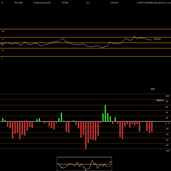This screenshot has height=171, width=171.
Task: Click the (NATCO PHARM) MunafaSutra.com title text
Action: pyautogui.click(x=154, y=3)
